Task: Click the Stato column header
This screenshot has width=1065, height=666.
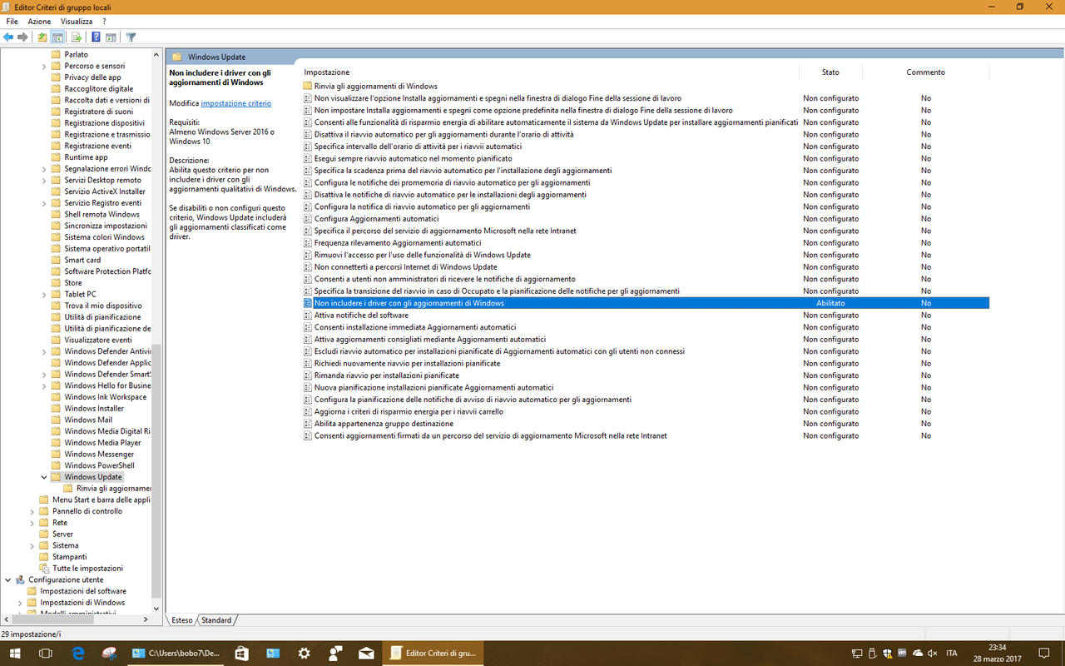Action: pyautogui.click(x=830, y=72)
